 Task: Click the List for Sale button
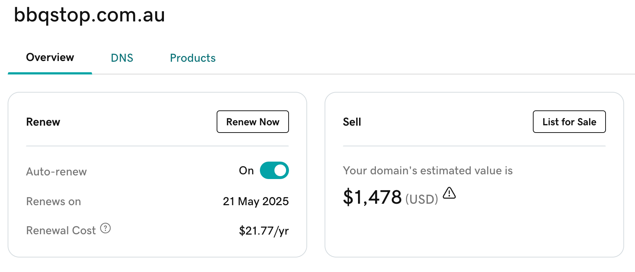tap(569, 122)
